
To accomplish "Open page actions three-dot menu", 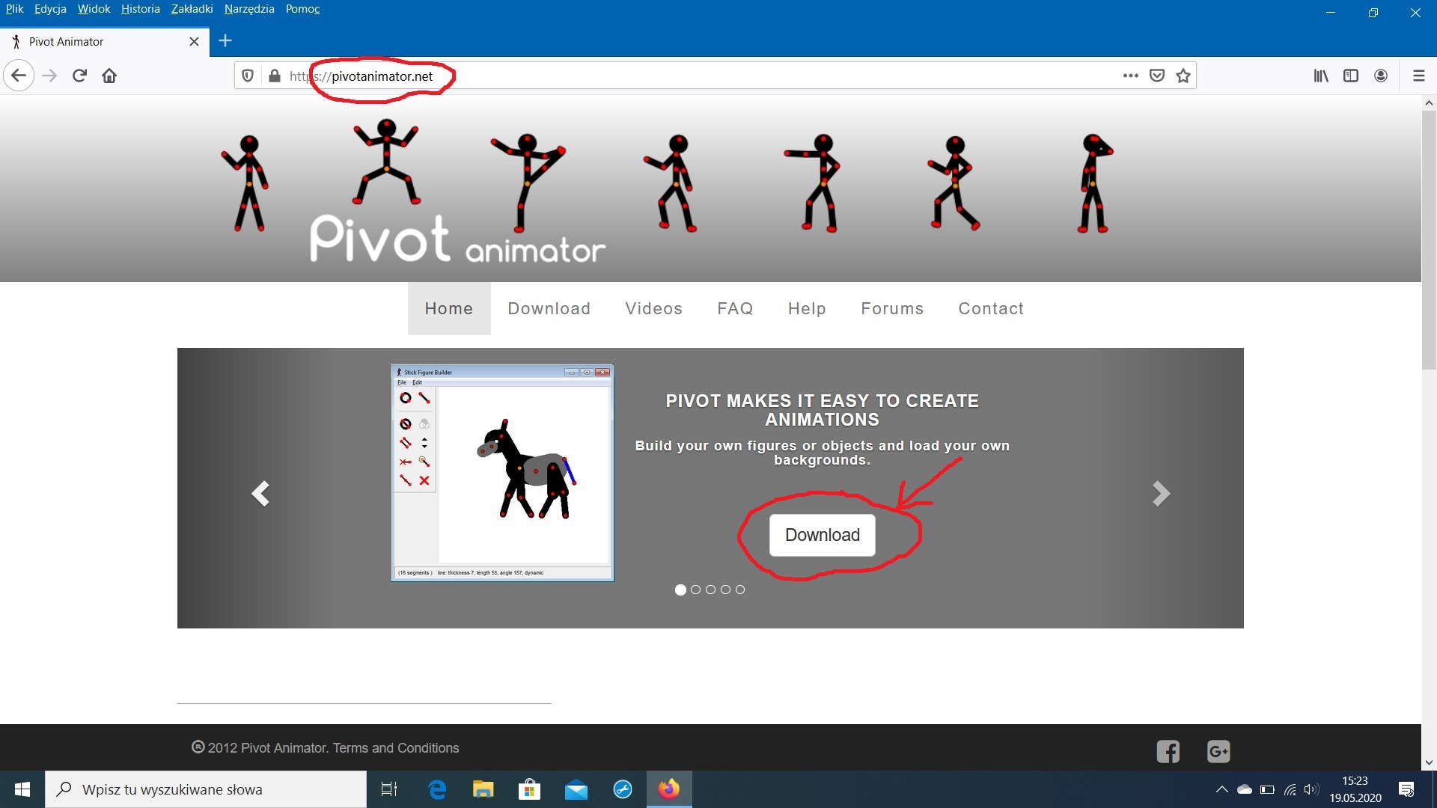I will coord(1130,76).
